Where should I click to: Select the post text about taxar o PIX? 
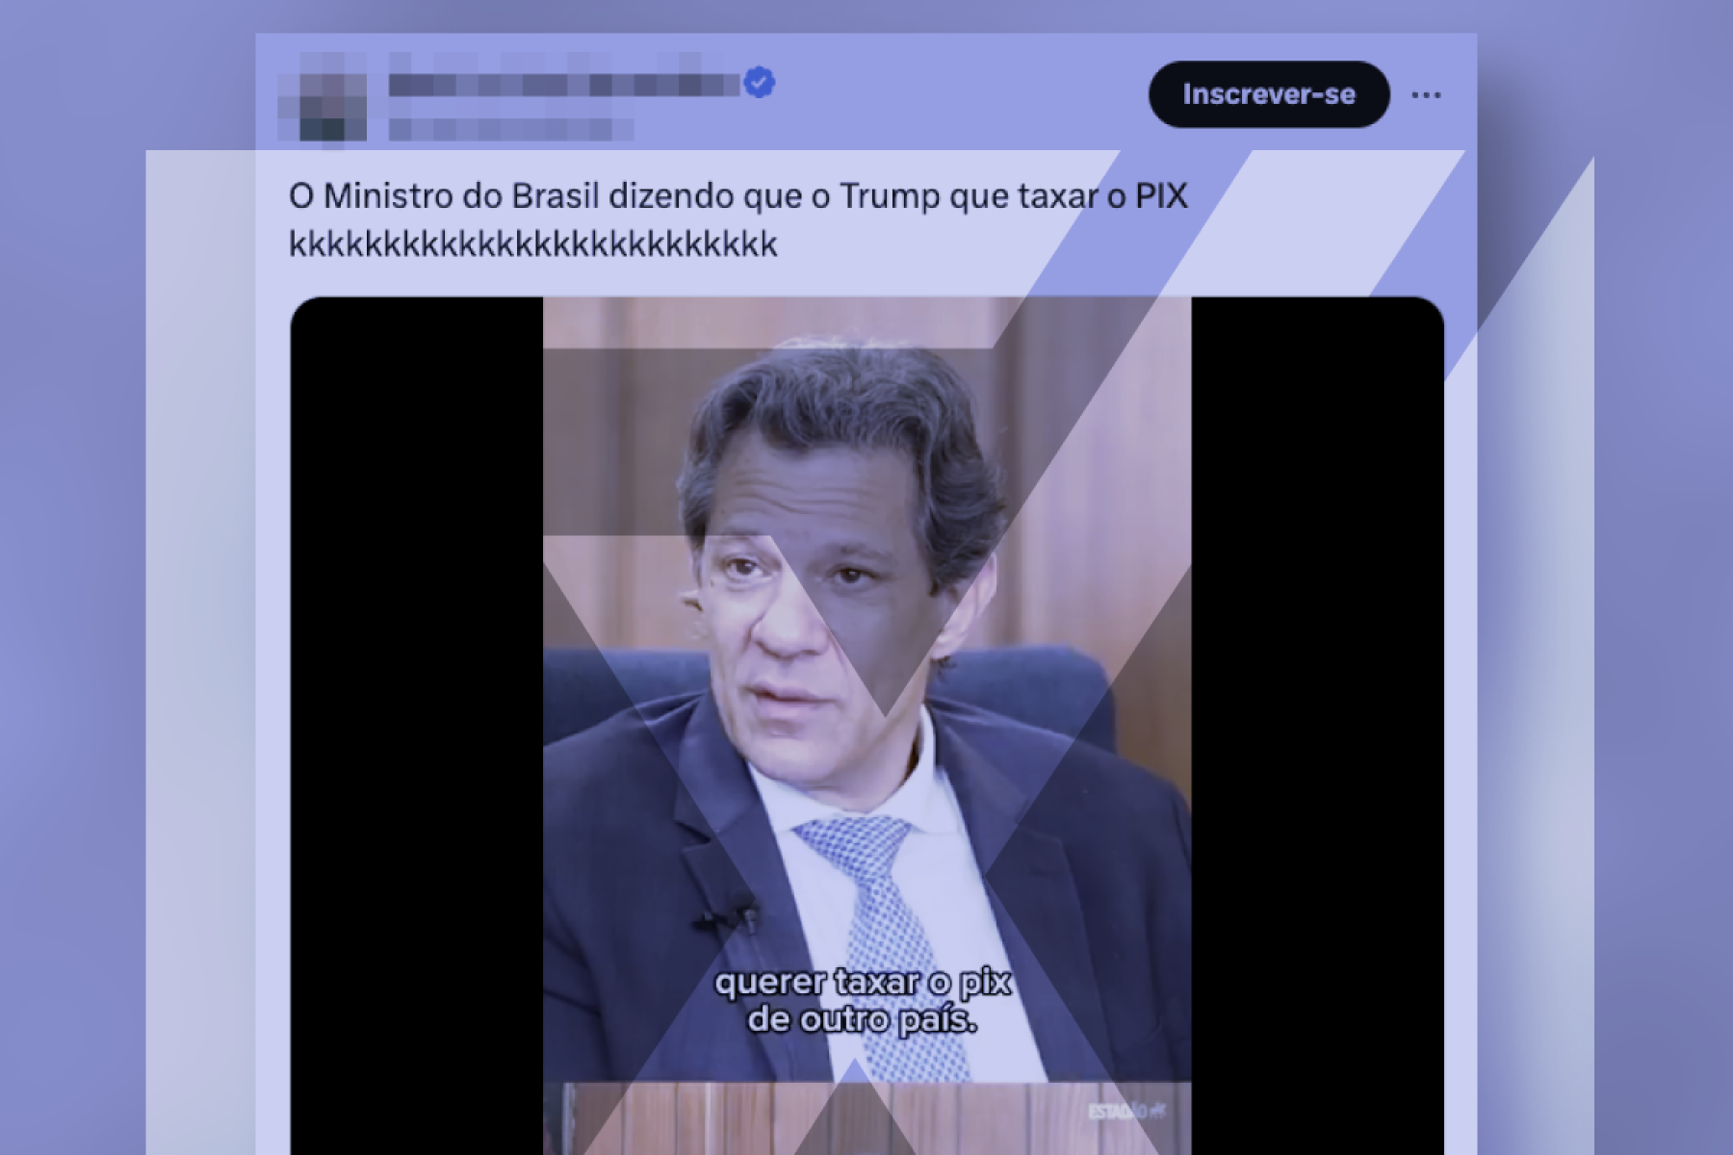click(738, 219)
